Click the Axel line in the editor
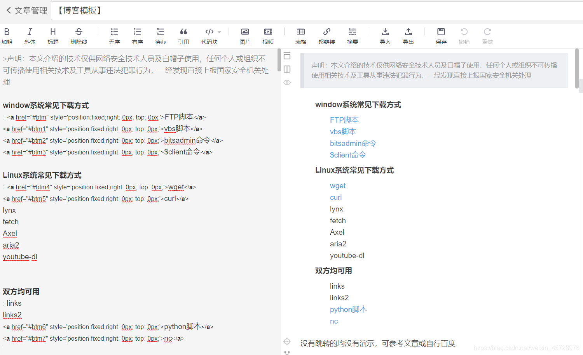583x355 pixels. [10, 234]
